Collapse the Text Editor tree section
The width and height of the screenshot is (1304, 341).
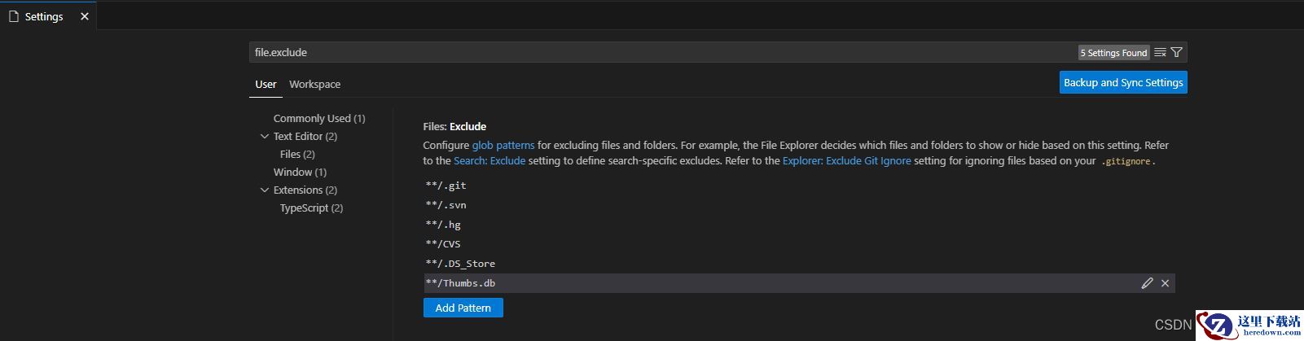264,137
